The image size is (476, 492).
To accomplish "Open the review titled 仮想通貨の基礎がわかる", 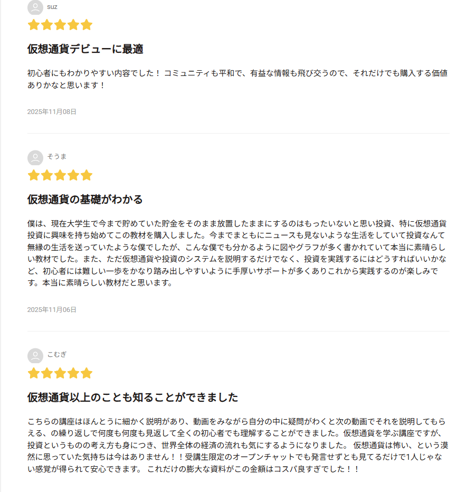I will point(85,200).
